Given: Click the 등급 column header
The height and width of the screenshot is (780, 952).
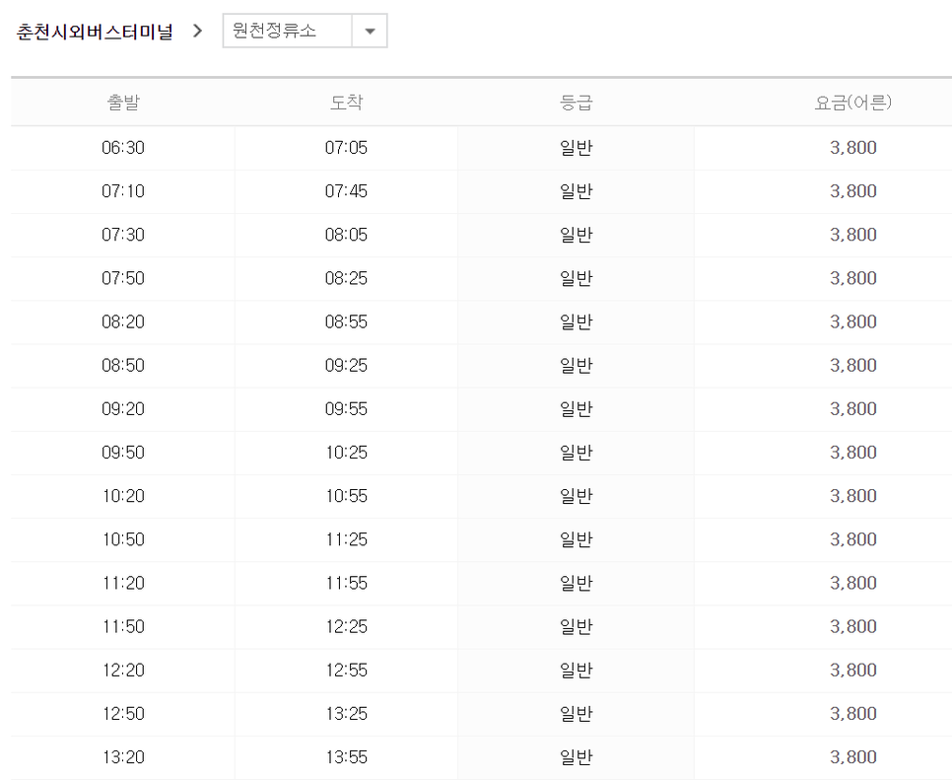Looking at the screenshot, I should [x=576, y=102].
